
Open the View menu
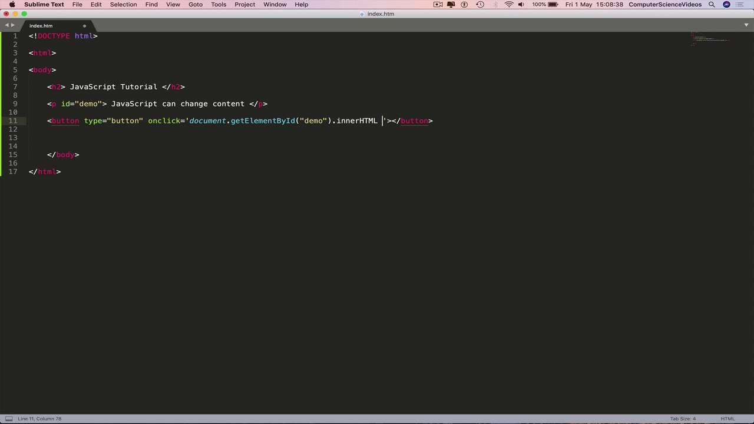click(173, 5)
